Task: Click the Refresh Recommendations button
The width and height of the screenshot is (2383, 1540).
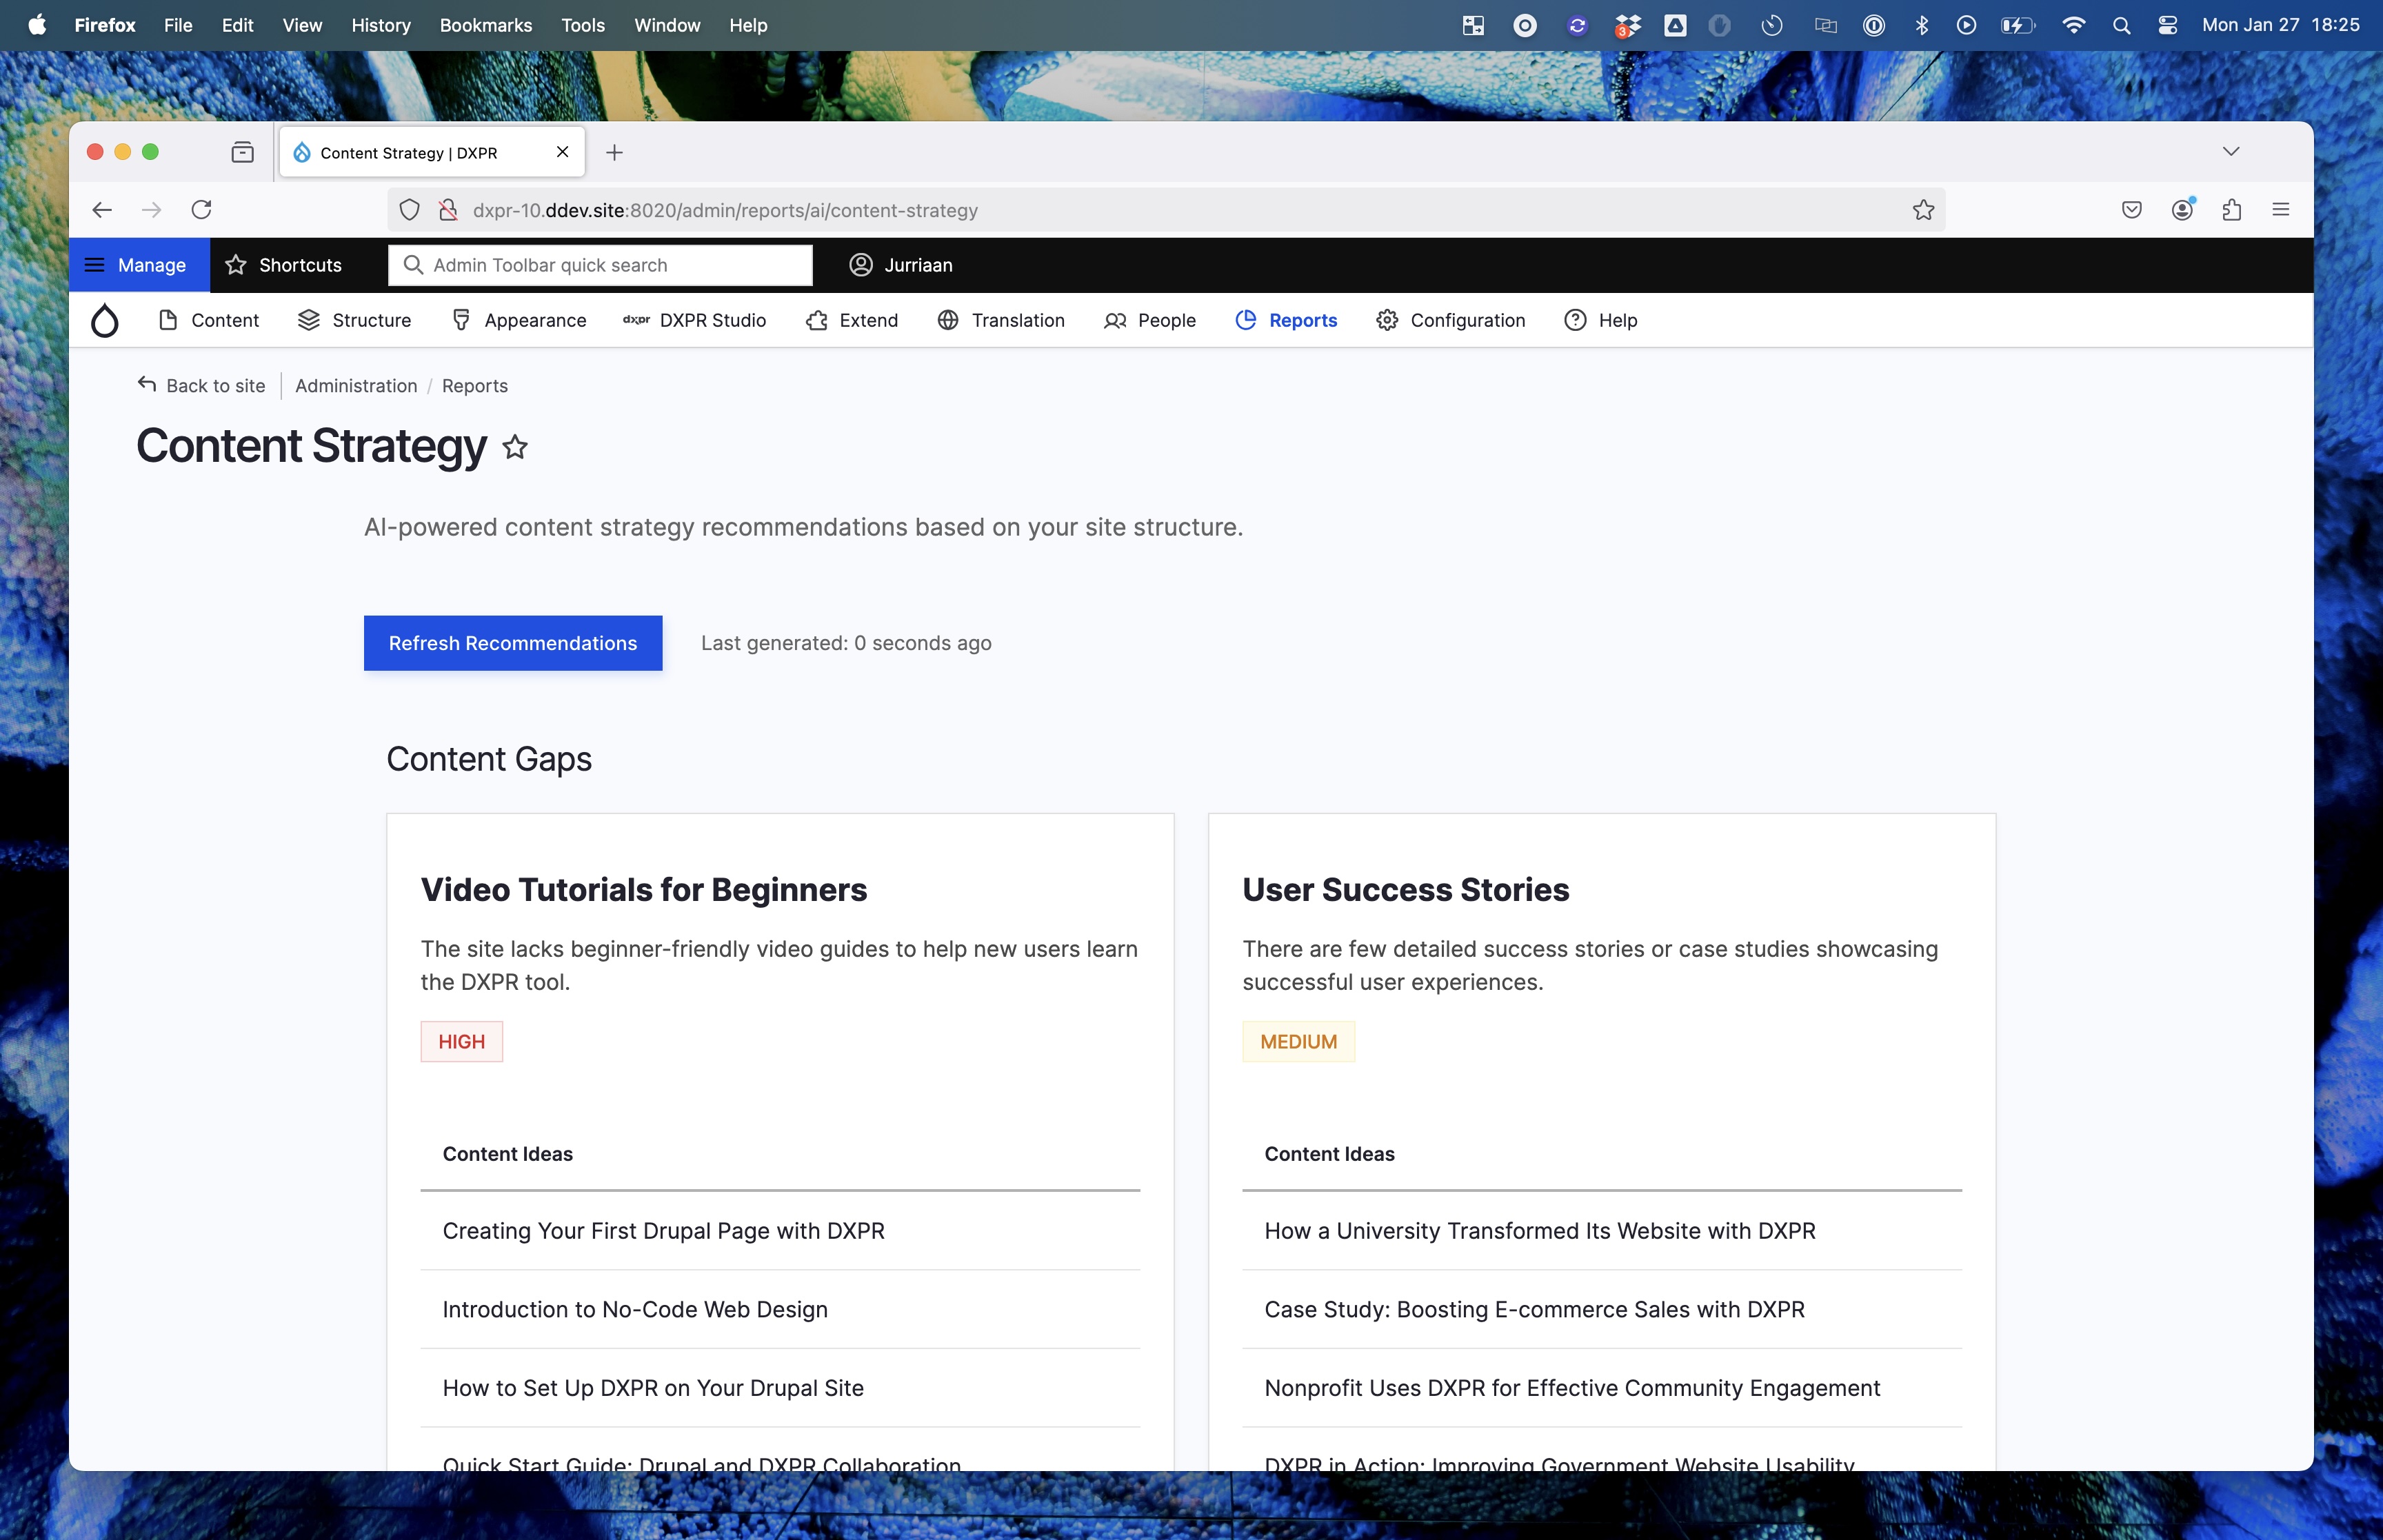Action: click(513, 643)
